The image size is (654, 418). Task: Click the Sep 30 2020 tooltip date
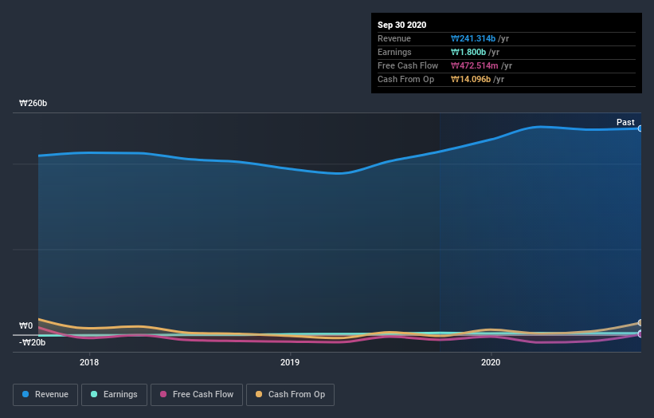[402, 25]
